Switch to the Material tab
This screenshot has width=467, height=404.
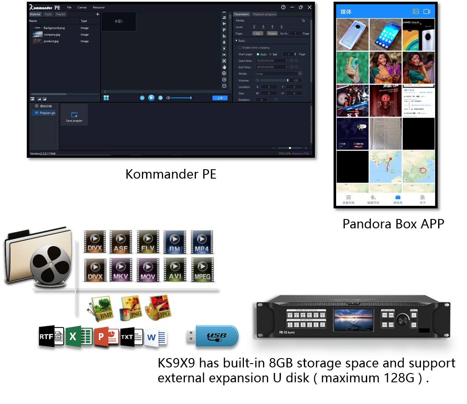(35, 14)
